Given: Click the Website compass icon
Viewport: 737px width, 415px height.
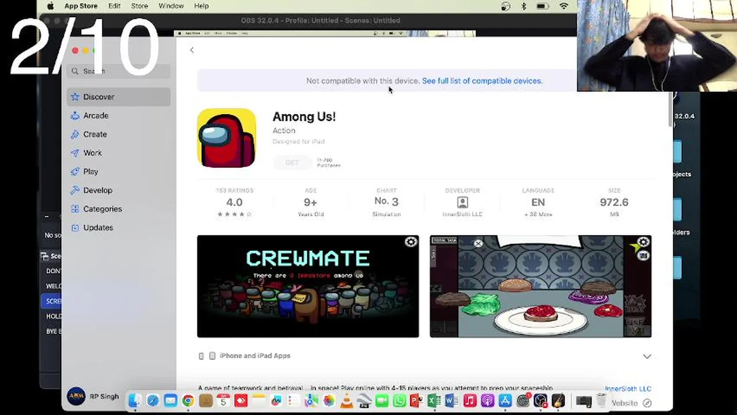Looking at the screenshot, I should [647, 403].
